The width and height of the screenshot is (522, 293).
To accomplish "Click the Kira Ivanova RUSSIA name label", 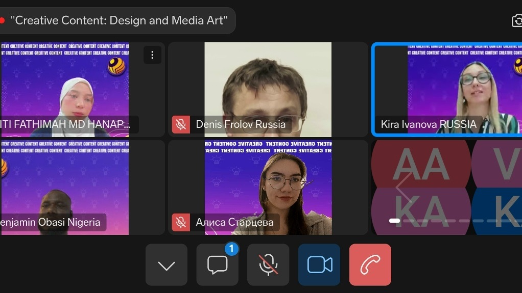I will tap(428, 124).
